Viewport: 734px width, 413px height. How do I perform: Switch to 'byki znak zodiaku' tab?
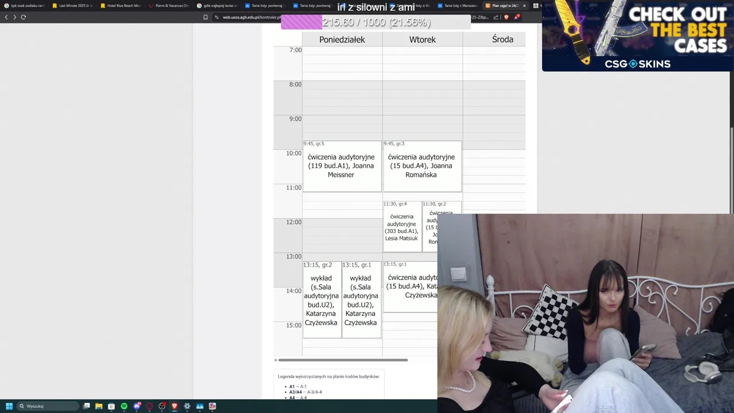(24, 6)
